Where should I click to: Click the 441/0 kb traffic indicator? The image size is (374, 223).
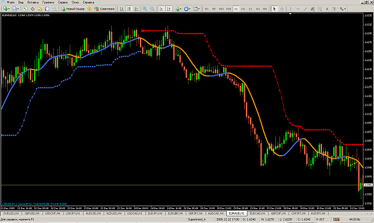(x=354, y=219)
